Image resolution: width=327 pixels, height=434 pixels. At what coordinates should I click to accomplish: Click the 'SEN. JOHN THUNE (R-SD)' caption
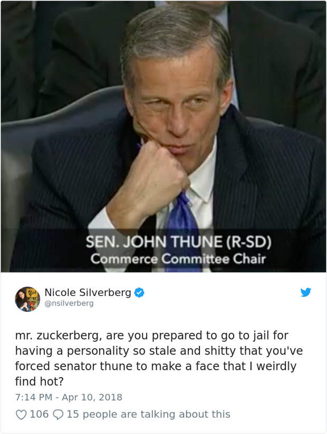pos(178,242)
